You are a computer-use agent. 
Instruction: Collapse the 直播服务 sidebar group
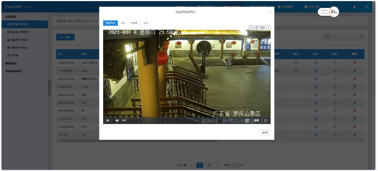25,17
